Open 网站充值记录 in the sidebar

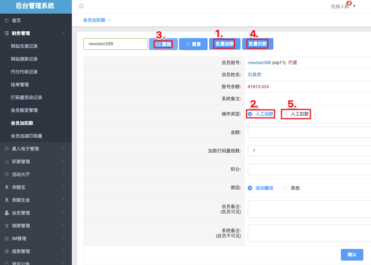[24, 46]
